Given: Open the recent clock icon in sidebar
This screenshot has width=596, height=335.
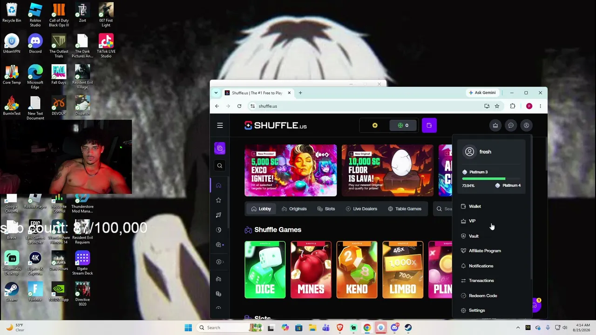Looking at the screenshot, I should (x=218, y=230).
